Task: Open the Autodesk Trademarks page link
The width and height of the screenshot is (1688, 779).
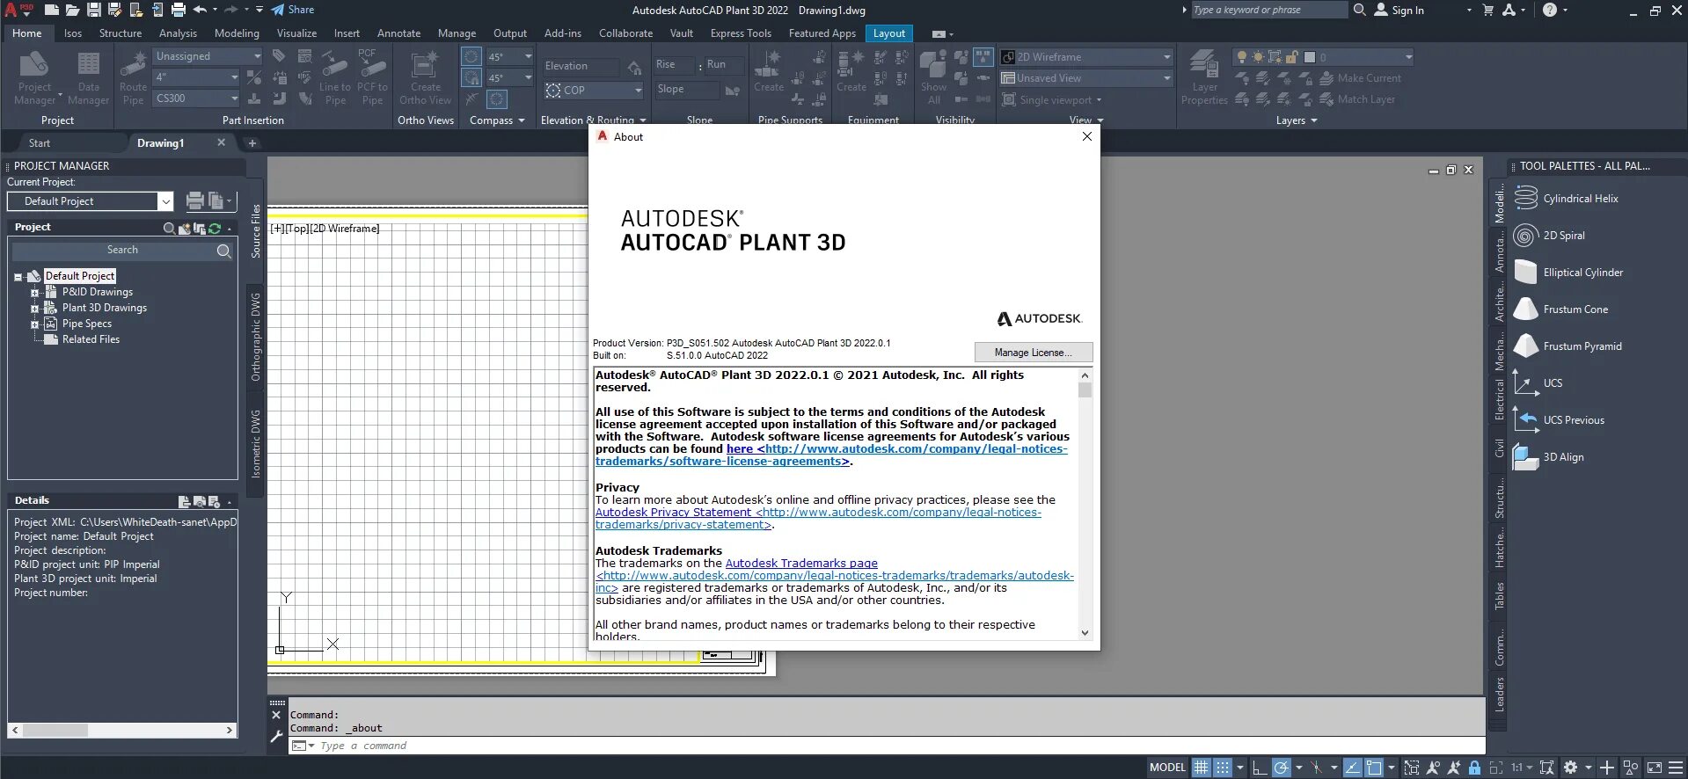Action: tap(801, 563)
